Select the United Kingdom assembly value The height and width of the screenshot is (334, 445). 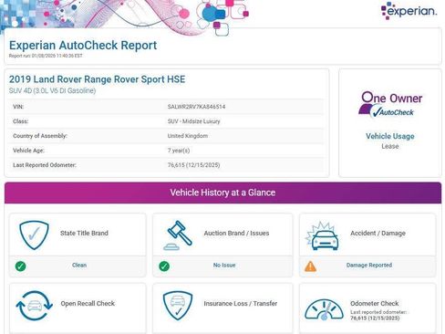[188, 136]
